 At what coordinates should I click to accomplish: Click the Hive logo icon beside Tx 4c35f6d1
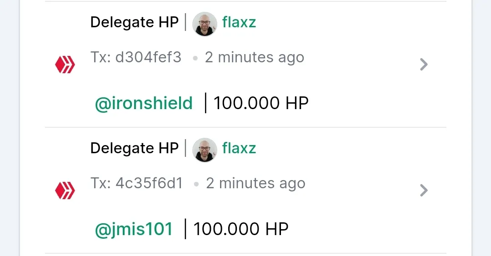[x=65, y=191]
